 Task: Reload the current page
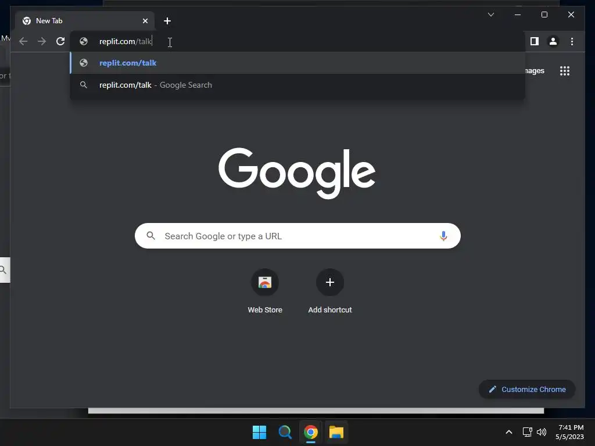60,41
